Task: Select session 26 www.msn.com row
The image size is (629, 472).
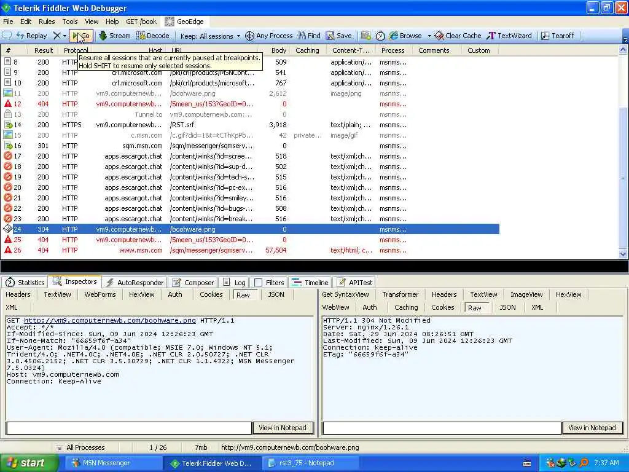Action: point(250,250)
